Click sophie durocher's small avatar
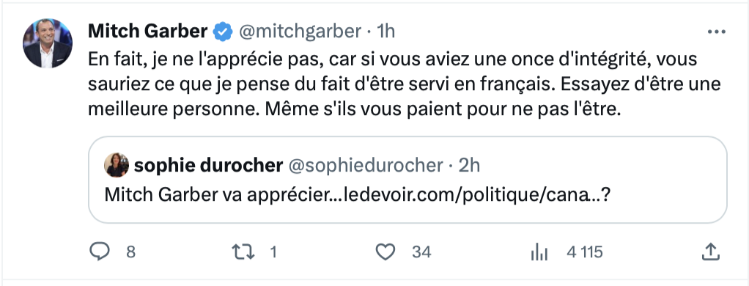The width and height of the screenshot is (749, 286). [x=117, y=165]
